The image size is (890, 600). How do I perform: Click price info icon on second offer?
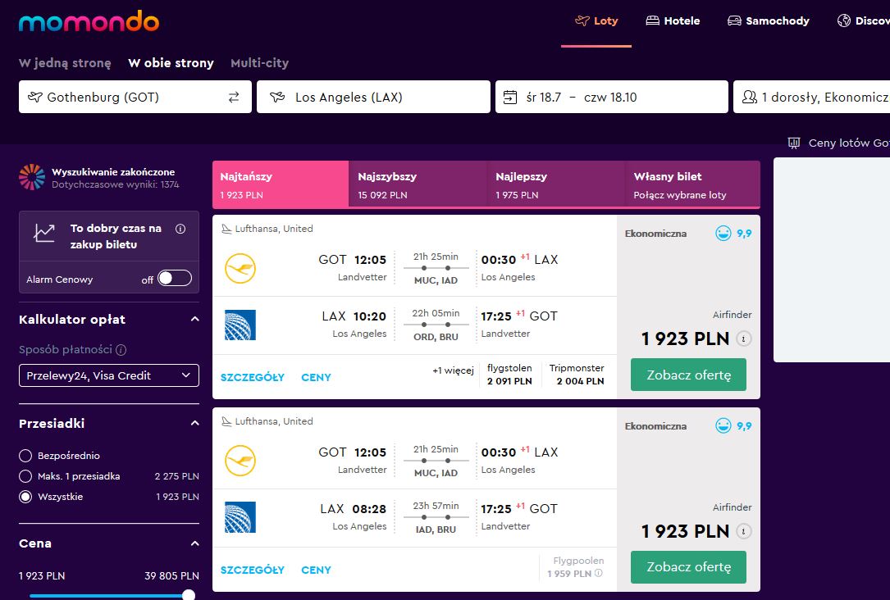[x=743, y=531]
